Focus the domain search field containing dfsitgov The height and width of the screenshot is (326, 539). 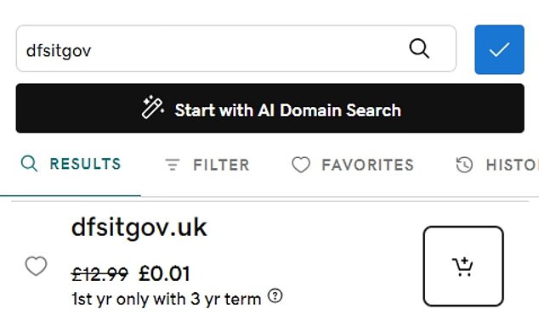point(236,48)
